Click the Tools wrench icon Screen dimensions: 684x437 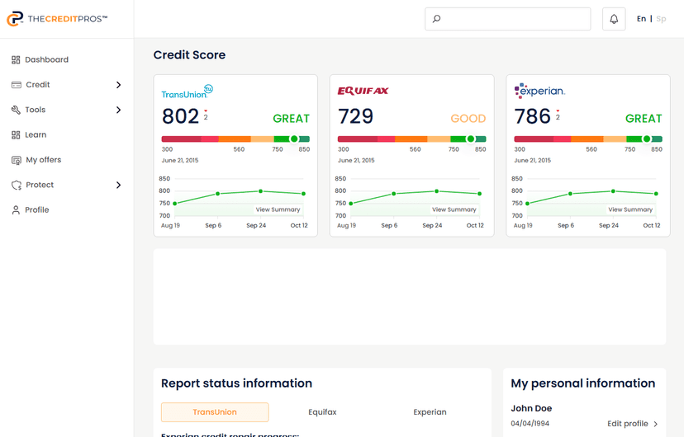(x=16, y=110)
